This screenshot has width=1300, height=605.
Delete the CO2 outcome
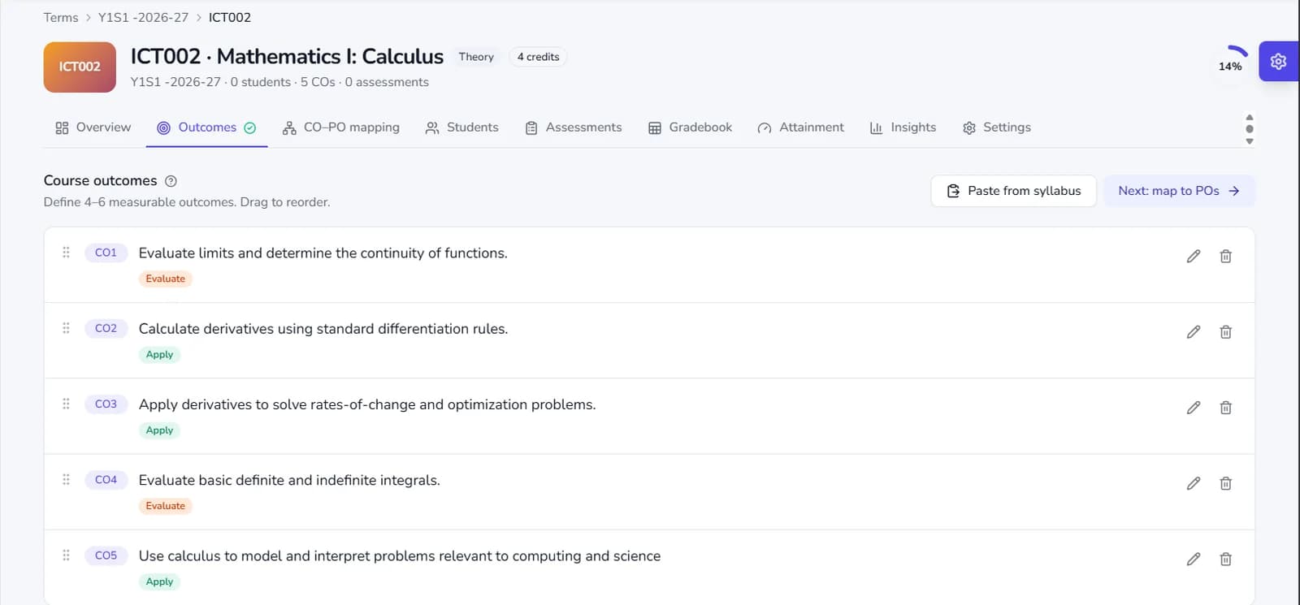coord(1225,332)
